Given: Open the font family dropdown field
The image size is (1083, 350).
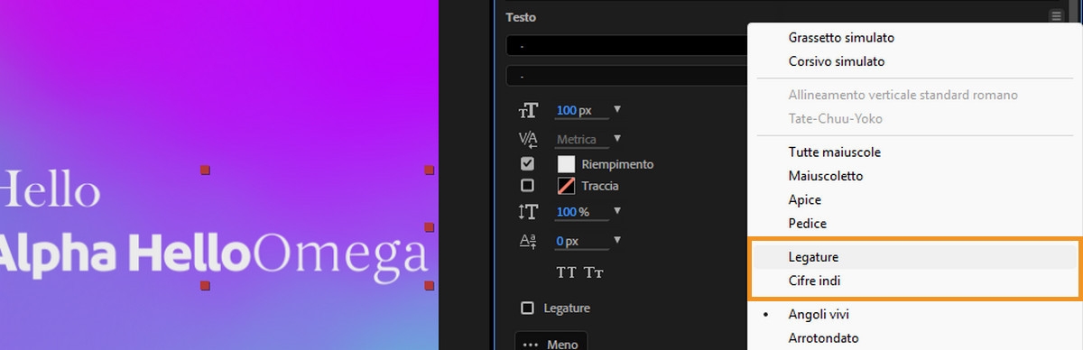Looking at the screenshot, I should [627, 46].
